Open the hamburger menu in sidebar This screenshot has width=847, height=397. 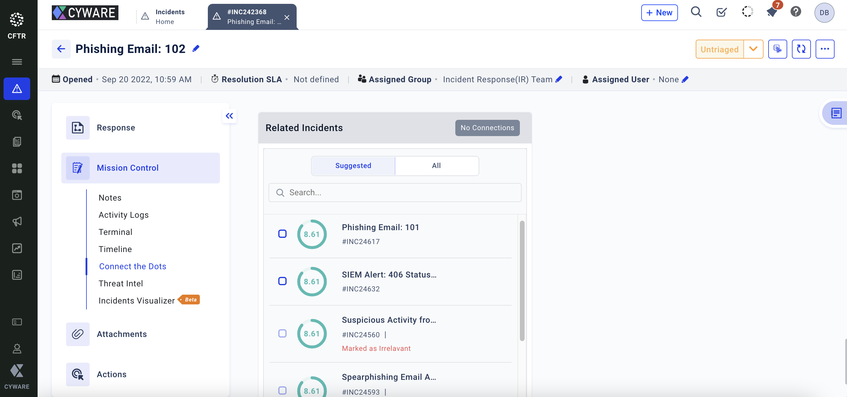coord(17,62)
